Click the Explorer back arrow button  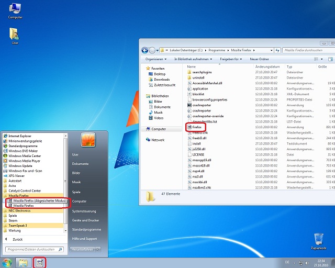coord(144,50)
